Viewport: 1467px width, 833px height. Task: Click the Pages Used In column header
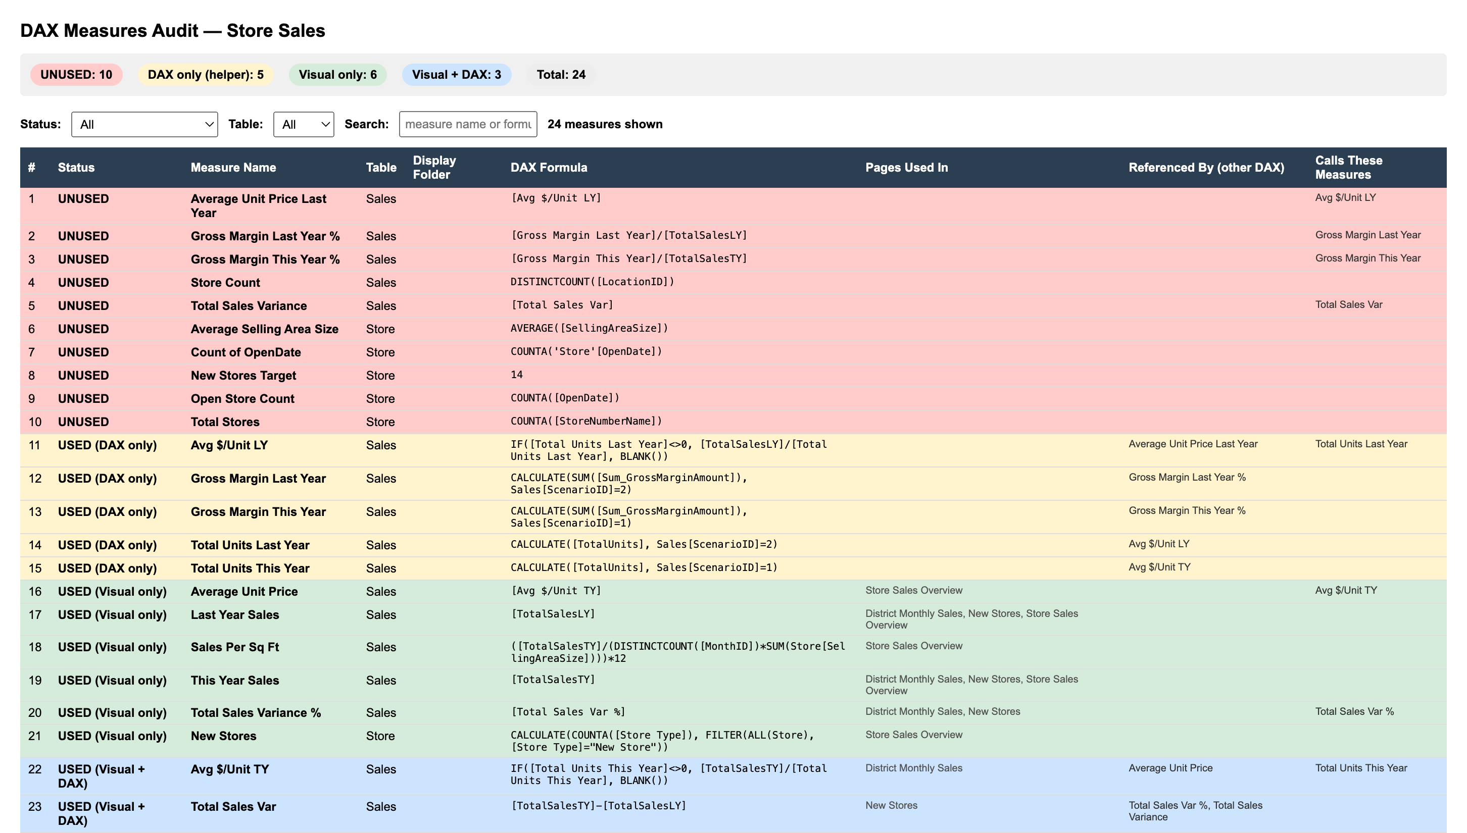click(x=907, y=167)
